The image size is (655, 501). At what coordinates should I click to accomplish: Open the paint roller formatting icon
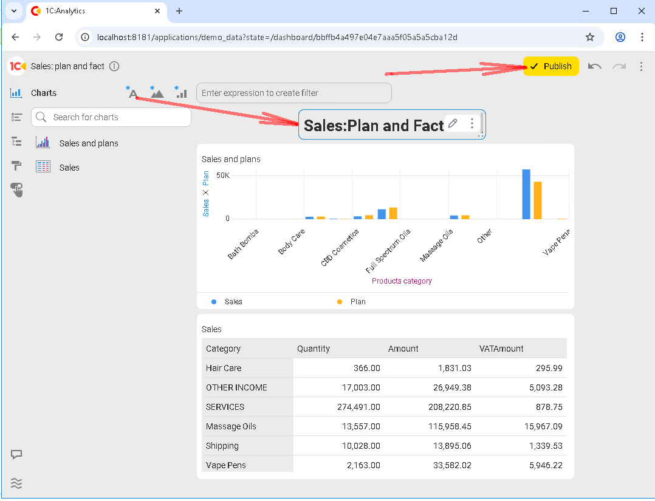[16, 166]
